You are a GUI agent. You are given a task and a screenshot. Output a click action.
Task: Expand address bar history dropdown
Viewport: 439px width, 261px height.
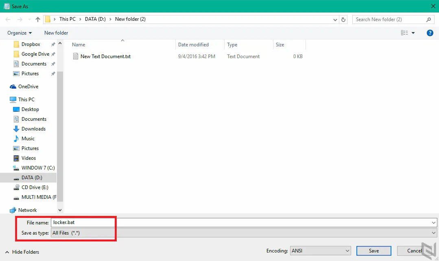[x=335, y=20]
